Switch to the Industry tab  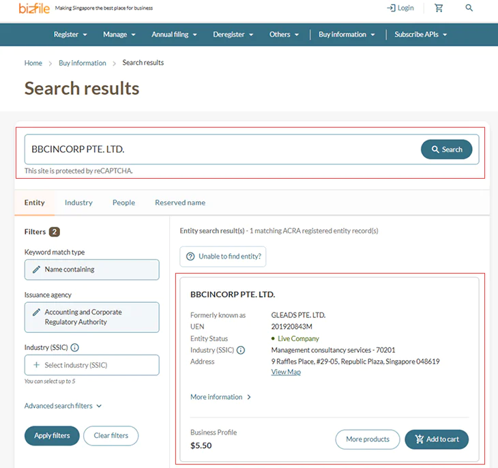[78, 203]
